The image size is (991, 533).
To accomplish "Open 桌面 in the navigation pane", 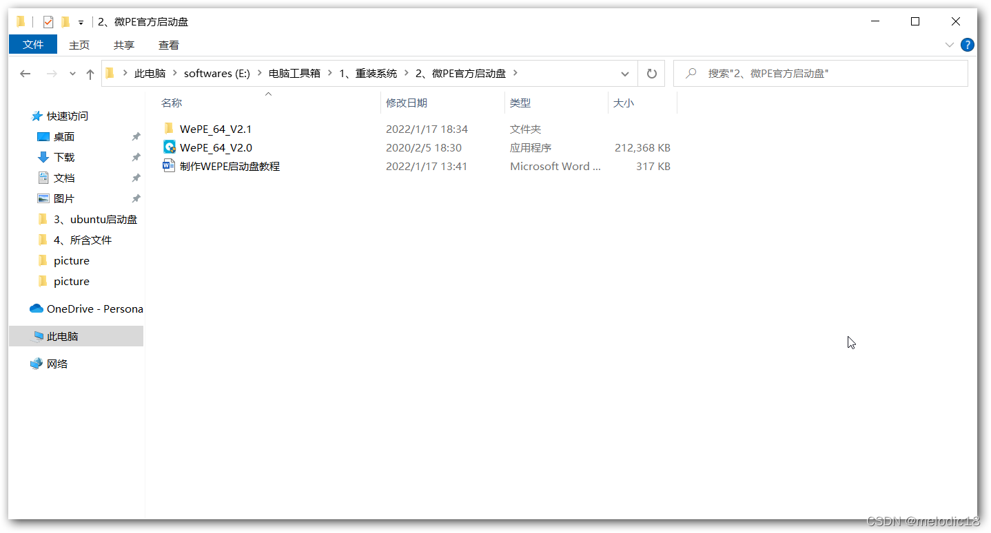I will pos(64,136).
